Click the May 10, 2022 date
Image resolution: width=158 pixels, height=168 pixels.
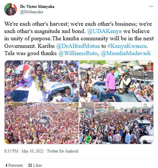coord(32,151)
